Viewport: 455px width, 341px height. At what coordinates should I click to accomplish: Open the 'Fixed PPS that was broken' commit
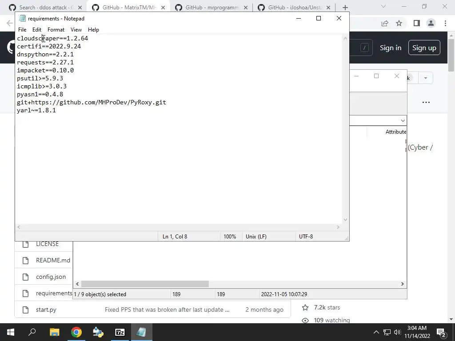pyautogui.click(x=167, y=309)
